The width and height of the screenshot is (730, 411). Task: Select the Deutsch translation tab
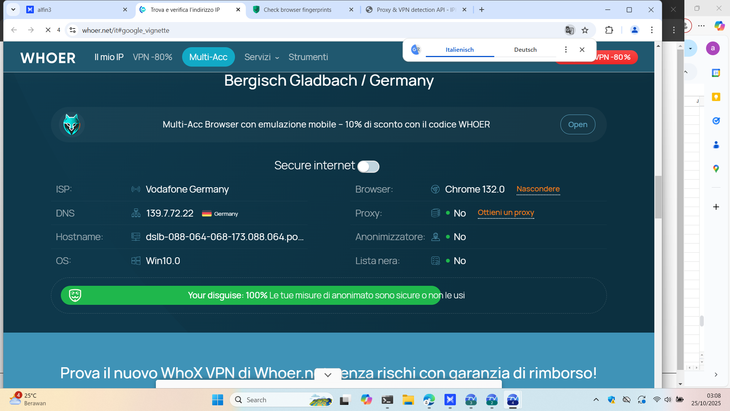coord(525,49)
